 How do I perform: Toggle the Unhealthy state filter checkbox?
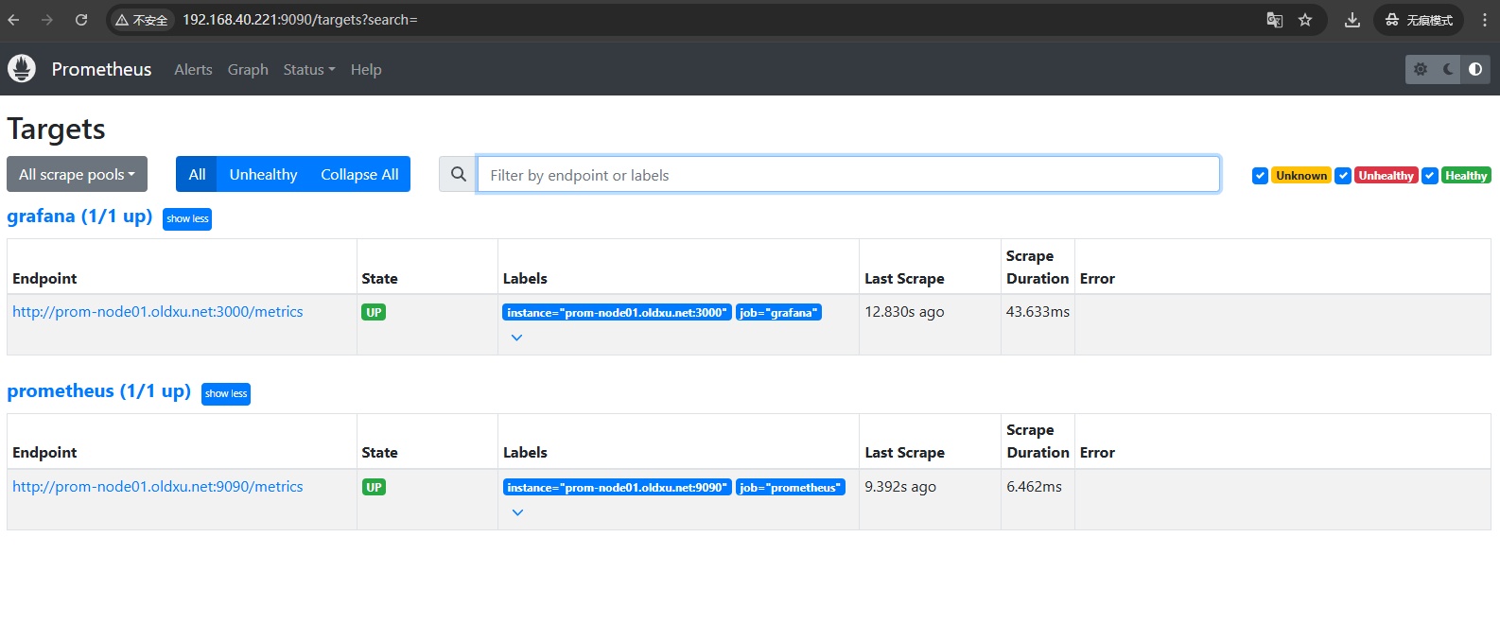point(1343,176)
